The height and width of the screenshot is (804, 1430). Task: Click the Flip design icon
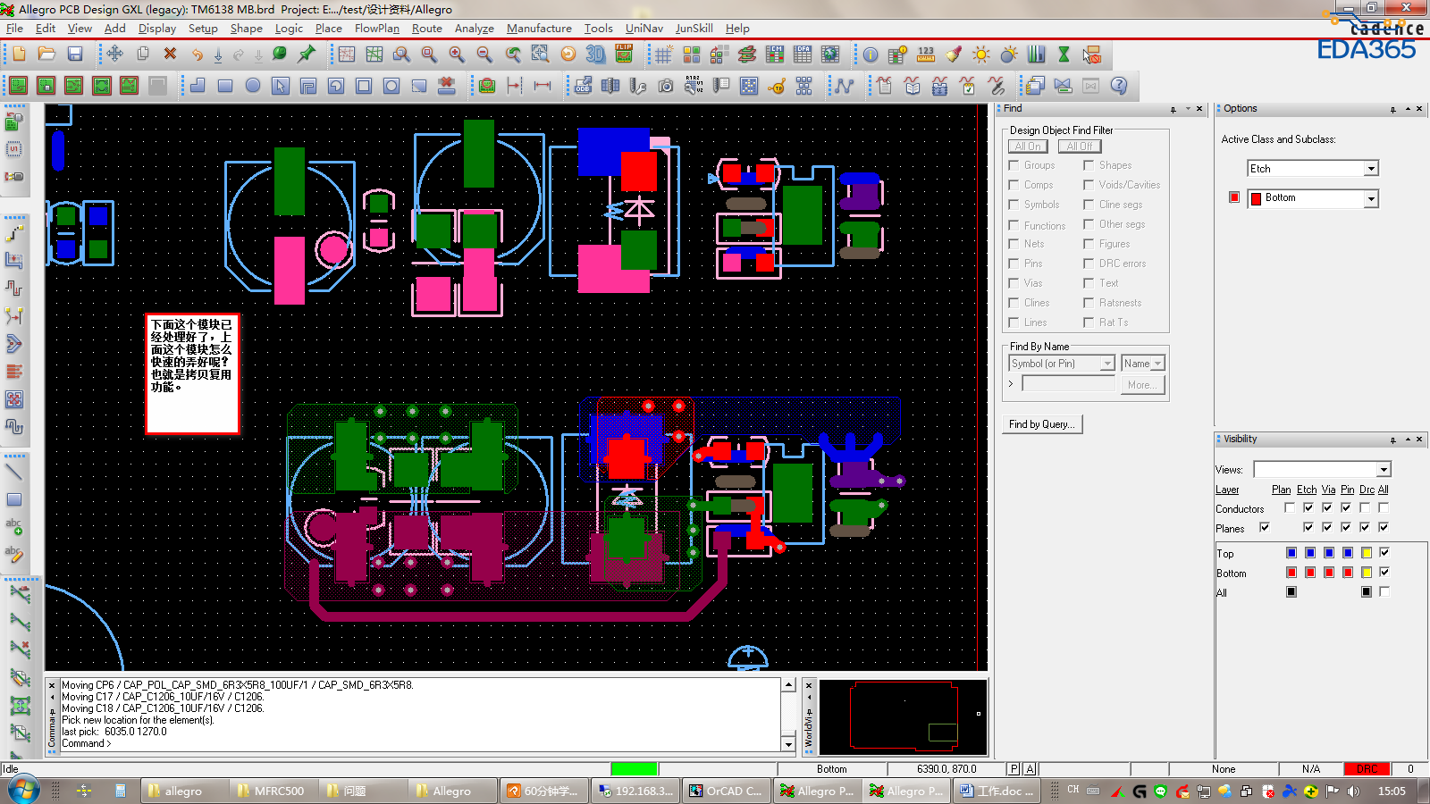tap(624, 54)
